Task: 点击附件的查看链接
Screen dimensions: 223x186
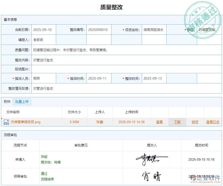Action: [160, 122]
